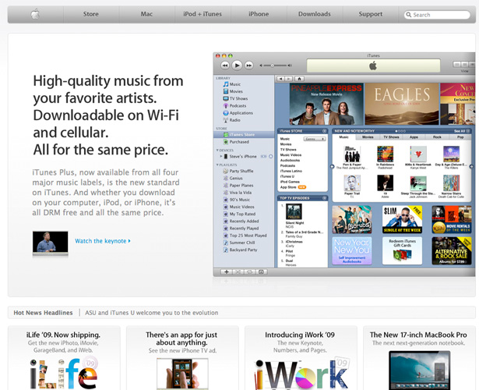
Task: Open the Introducing iWork '09 promo
Action: [x=301, y=358]
